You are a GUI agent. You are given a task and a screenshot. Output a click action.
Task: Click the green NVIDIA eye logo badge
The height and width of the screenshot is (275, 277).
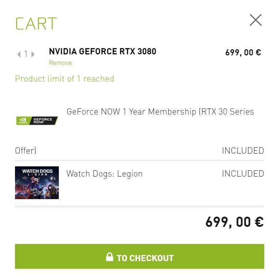(23, 121)
